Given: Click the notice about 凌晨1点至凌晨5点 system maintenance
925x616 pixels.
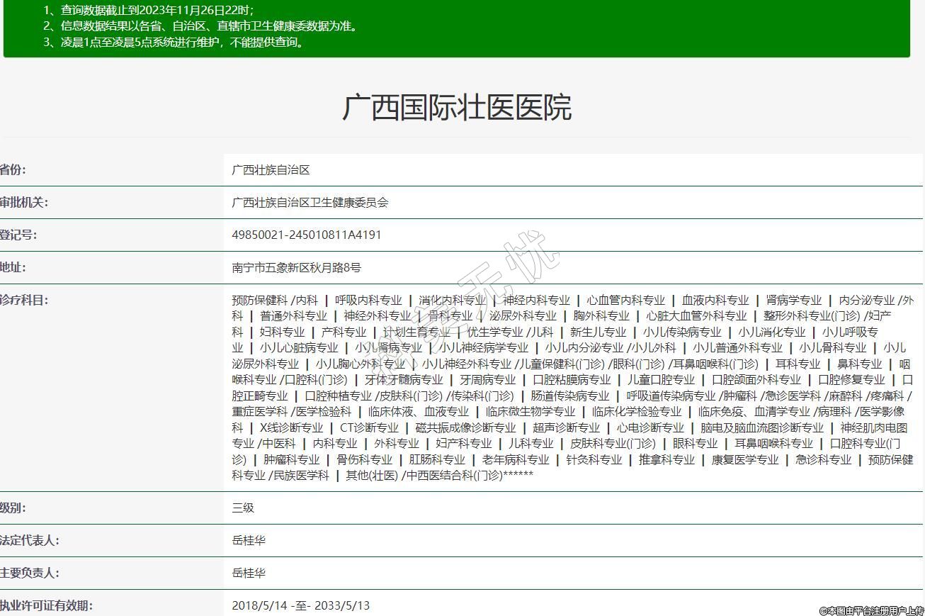Looking at the screenshot, I should point(174,42).
